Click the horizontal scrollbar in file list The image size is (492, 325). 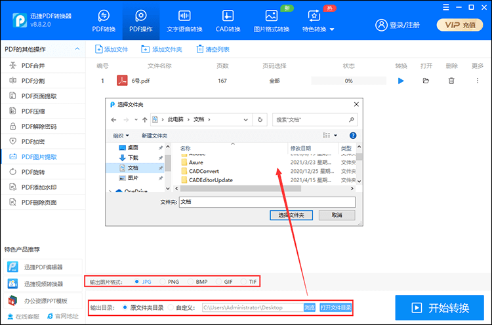[241, 188]
